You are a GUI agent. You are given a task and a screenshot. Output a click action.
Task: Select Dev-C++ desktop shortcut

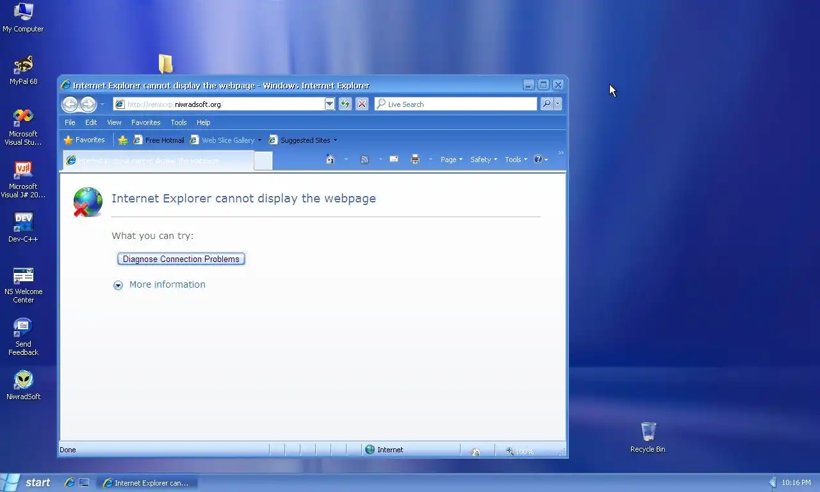(23, 227)
